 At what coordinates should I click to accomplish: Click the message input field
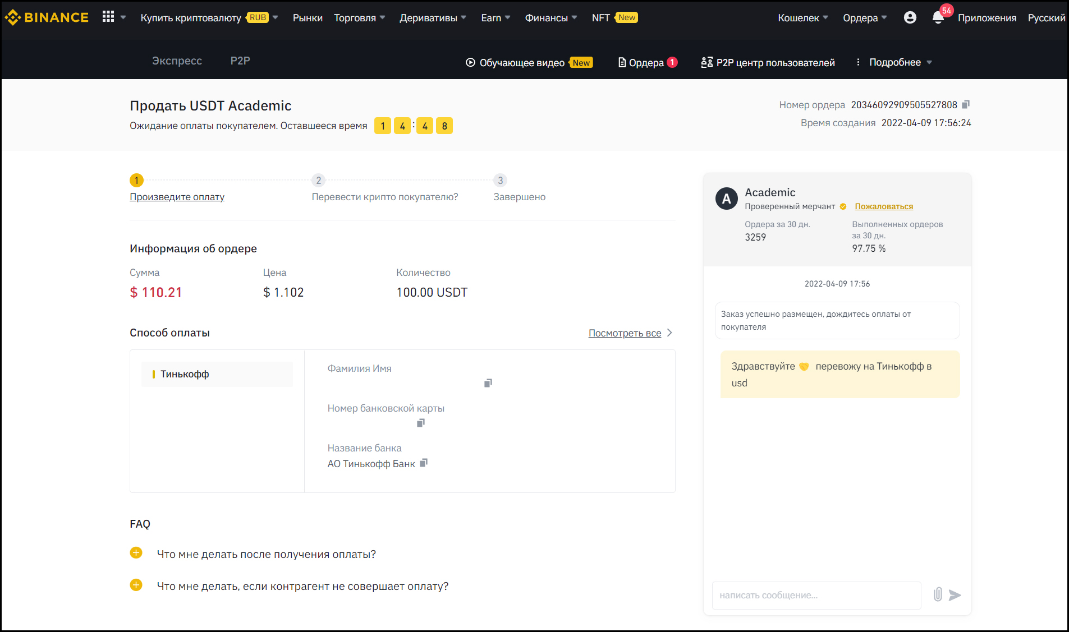click(816, 595)
